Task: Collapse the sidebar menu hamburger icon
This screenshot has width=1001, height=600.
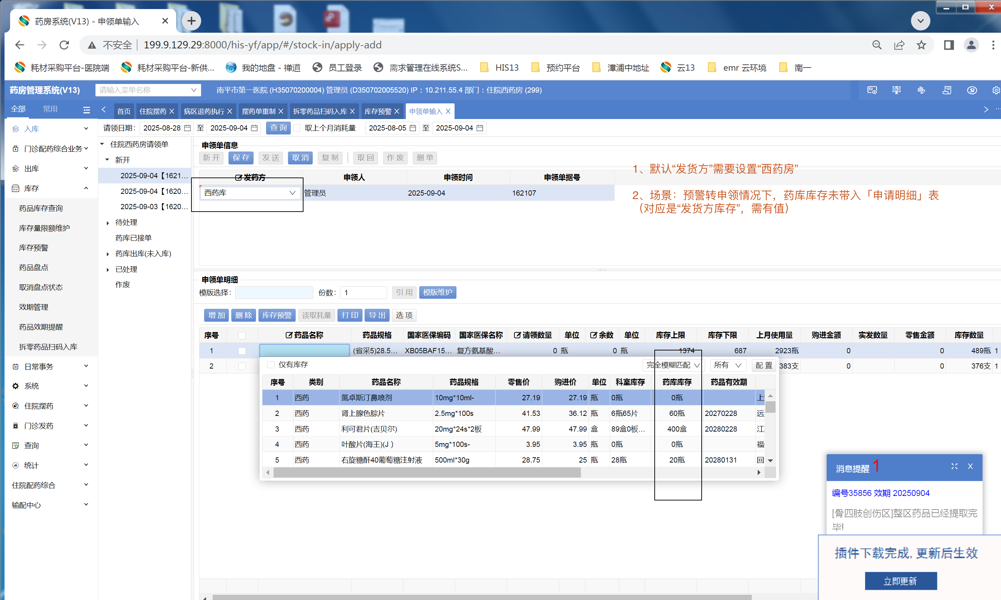Action: (87, 110)
